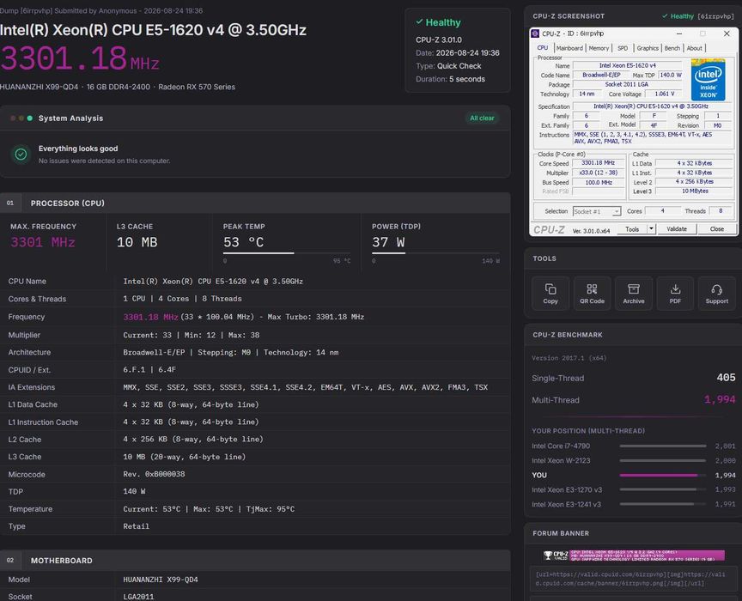The image size is (742, 601).
Task: Open the Graphics tab in CPU-Z screenshot
Action: pyautogui.click(x=648, y=48)
